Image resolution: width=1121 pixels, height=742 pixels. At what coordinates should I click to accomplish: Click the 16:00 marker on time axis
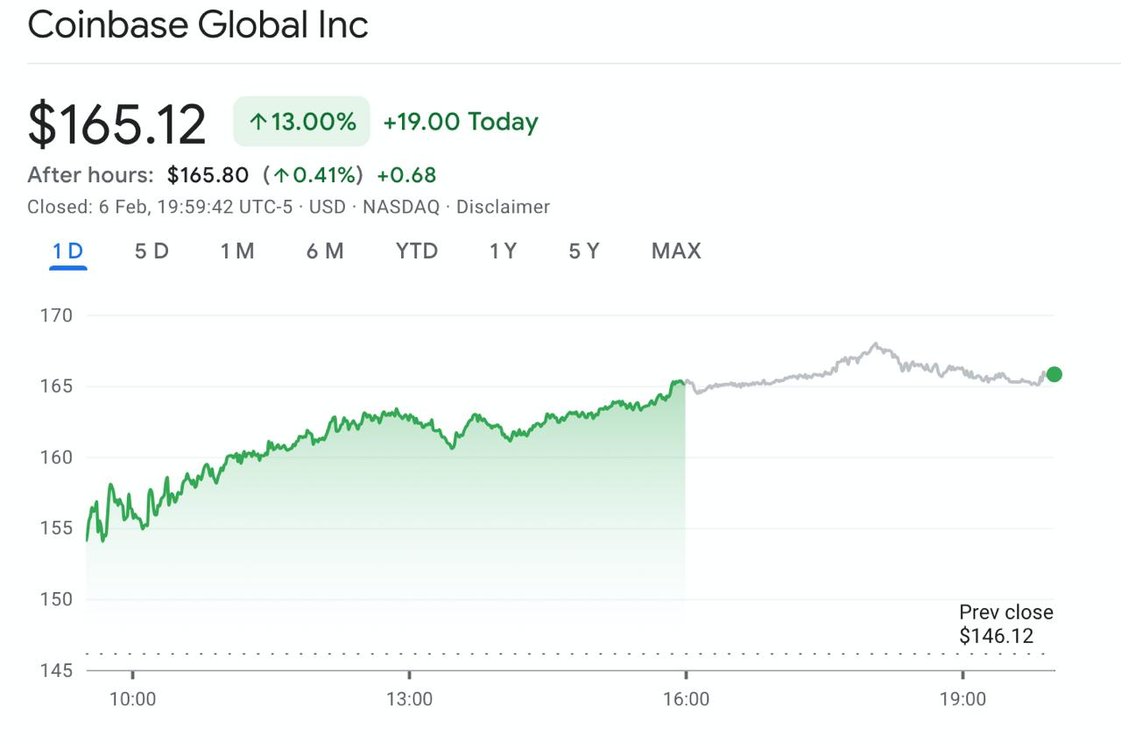(x=686, y=699)
